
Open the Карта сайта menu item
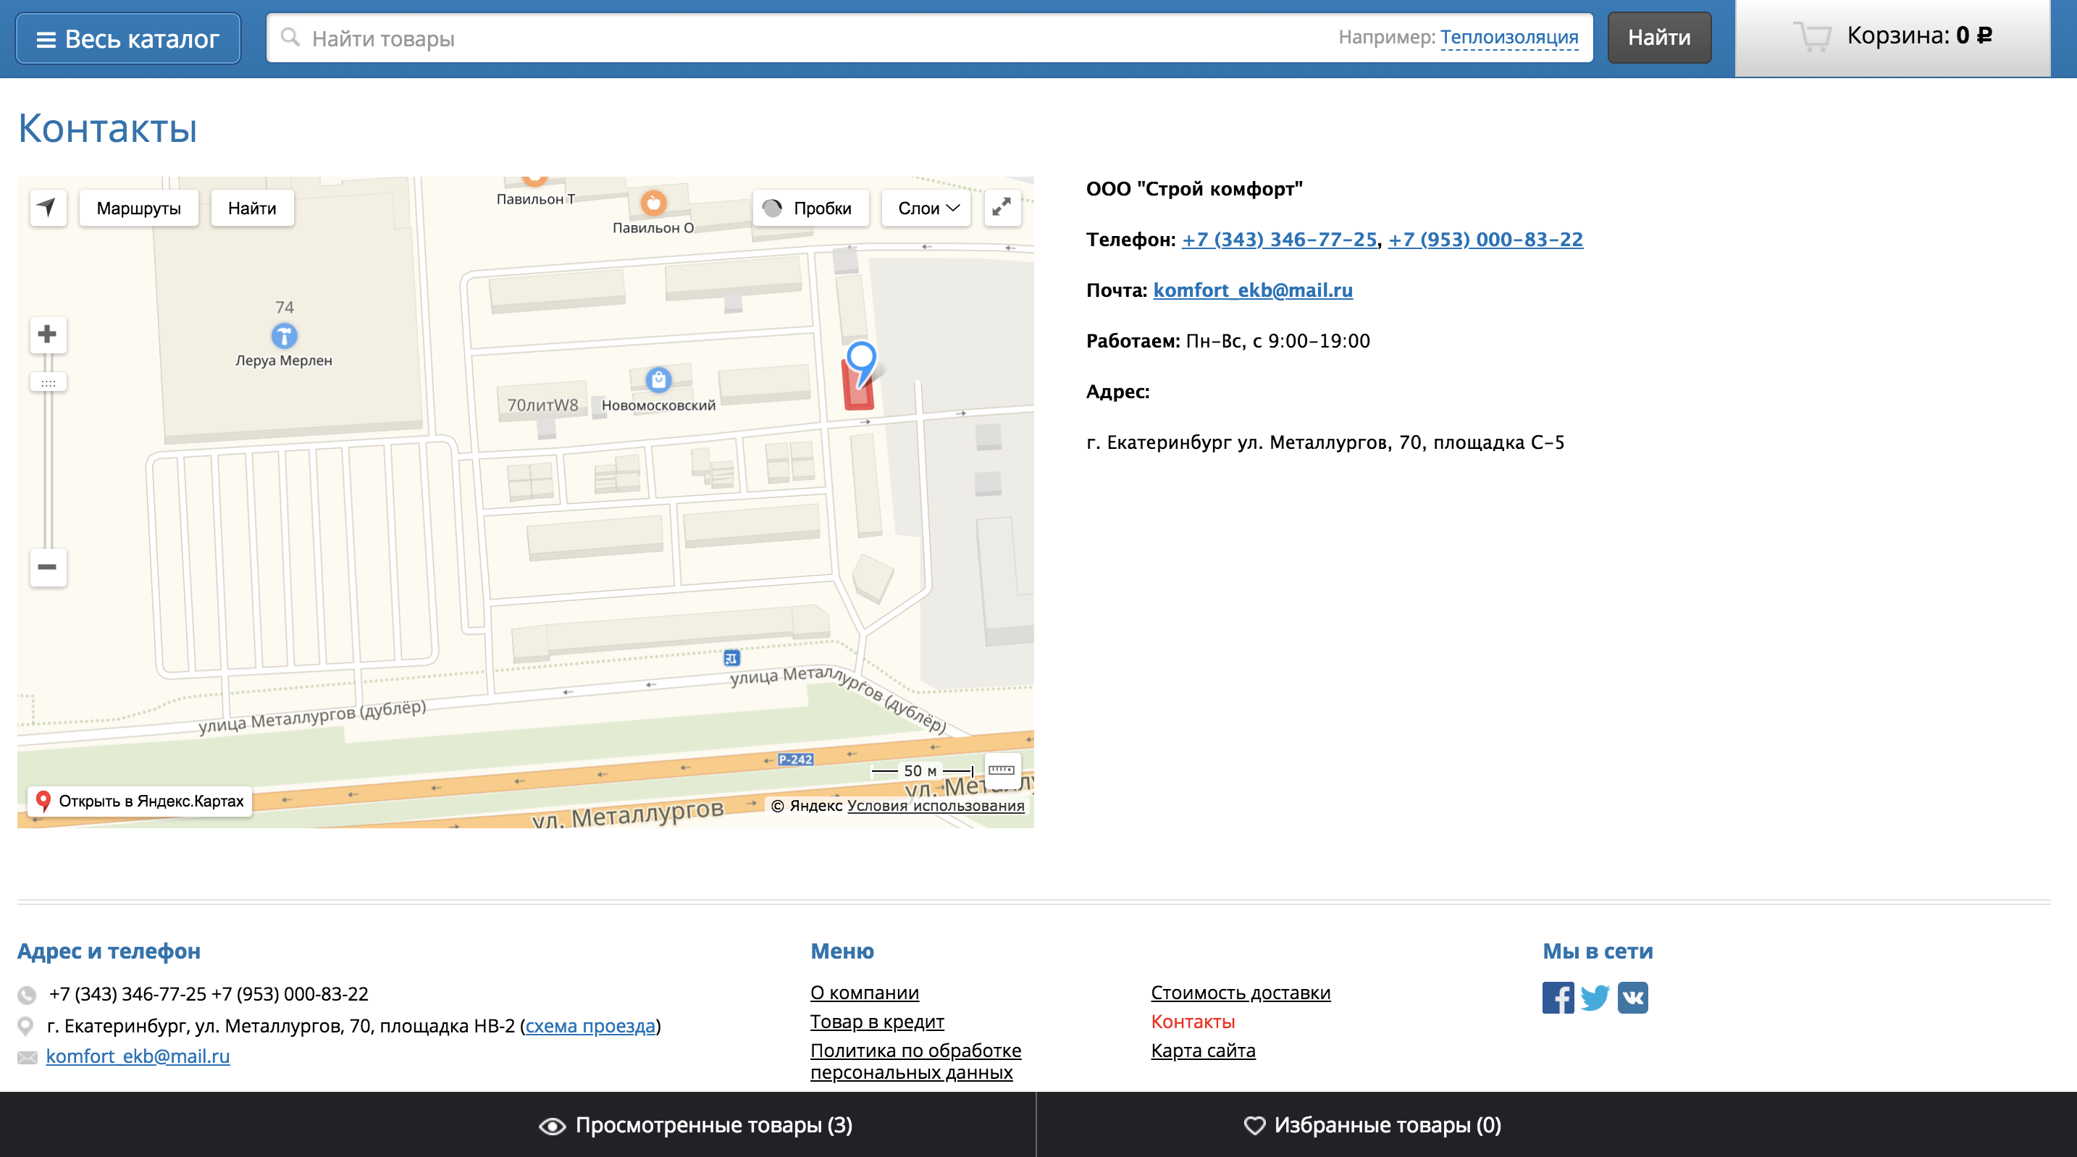1203,1051
